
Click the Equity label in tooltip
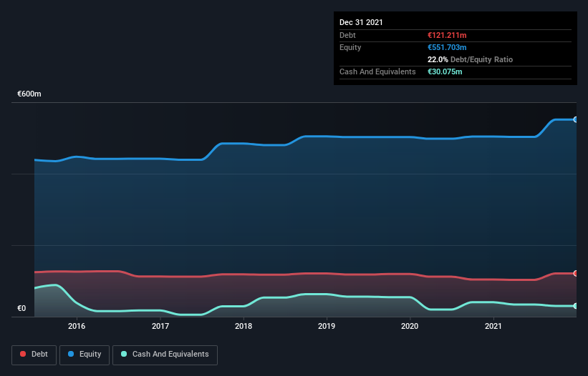(x=350, y=47)
